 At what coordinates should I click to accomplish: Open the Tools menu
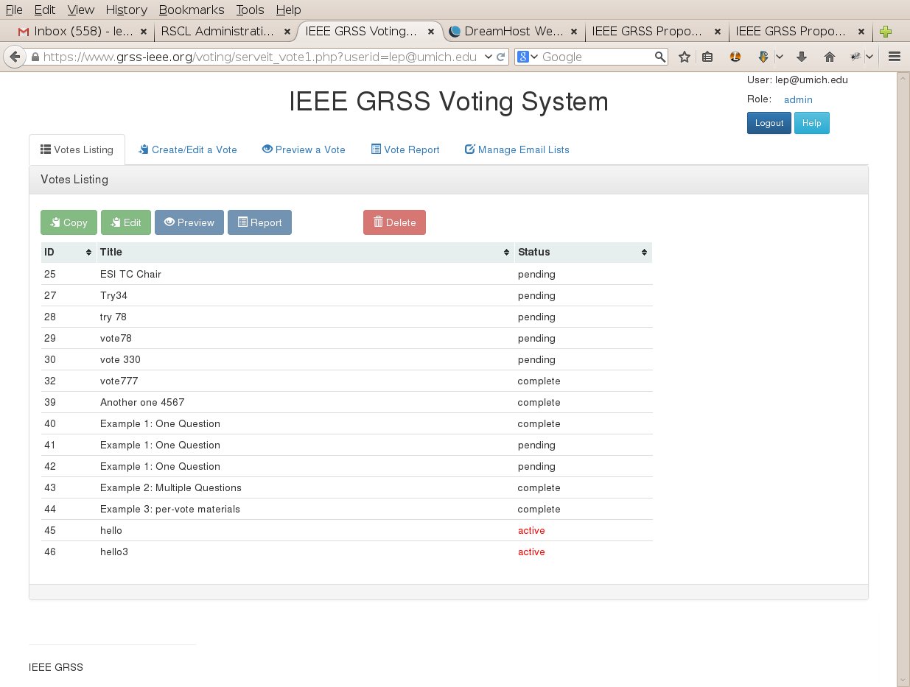(250, 10)
